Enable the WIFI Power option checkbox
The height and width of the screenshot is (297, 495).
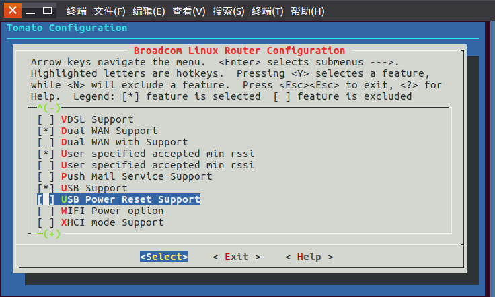tap(46, 211)
